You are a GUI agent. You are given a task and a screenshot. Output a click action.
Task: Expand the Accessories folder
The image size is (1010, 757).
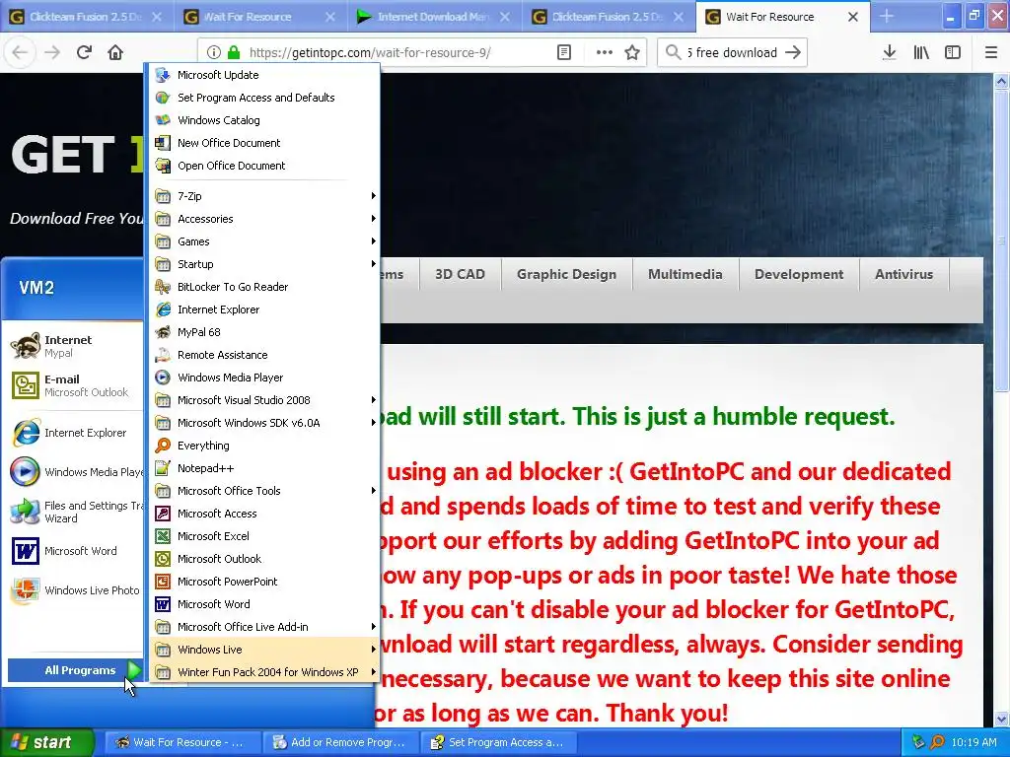point(264,218)
